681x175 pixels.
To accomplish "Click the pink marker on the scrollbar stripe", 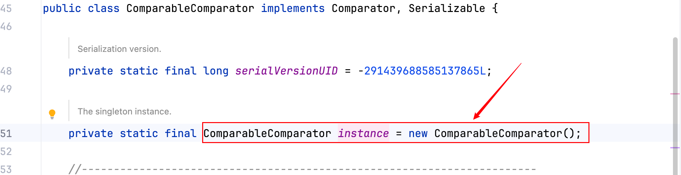I will point(675,94).
